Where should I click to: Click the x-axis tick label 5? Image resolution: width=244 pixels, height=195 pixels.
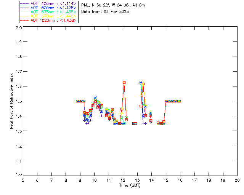click(x=23, y=180)
